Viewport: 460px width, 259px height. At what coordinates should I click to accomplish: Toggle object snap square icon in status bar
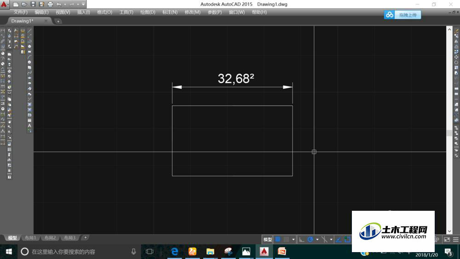pos(347,239)
